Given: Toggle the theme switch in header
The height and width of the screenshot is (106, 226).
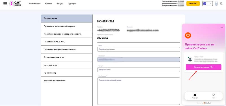Looking at the screenshot, I should [x=216, y=4].
